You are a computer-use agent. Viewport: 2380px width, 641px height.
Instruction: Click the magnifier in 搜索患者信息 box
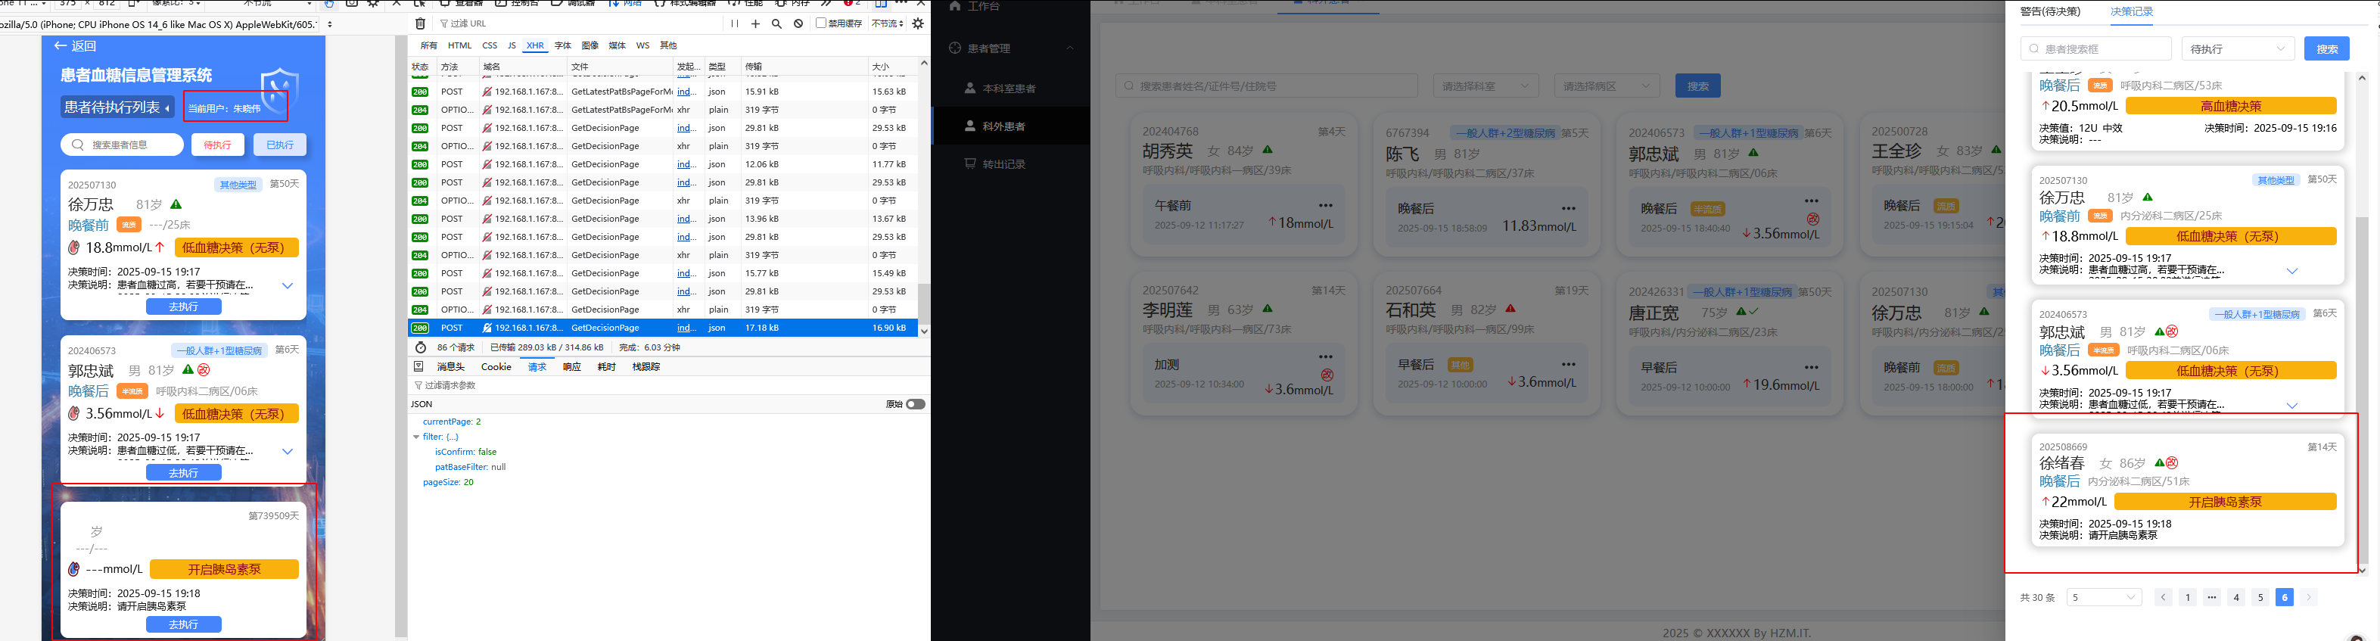tap(79, 145)
